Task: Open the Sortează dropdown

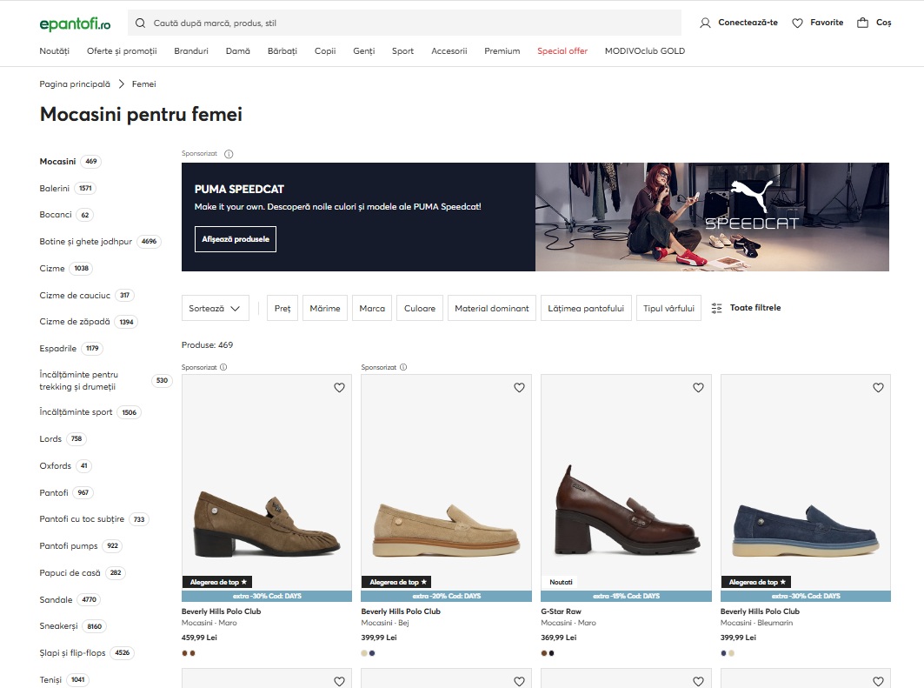Action: point(215,307)
